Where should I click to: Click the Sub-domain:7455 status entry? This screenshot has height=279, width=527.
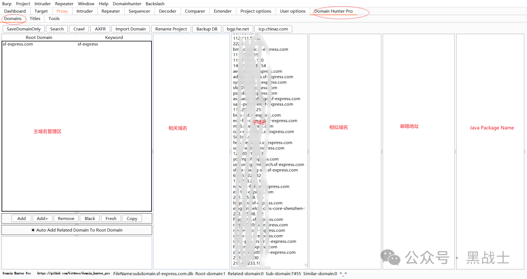[284, 274]
